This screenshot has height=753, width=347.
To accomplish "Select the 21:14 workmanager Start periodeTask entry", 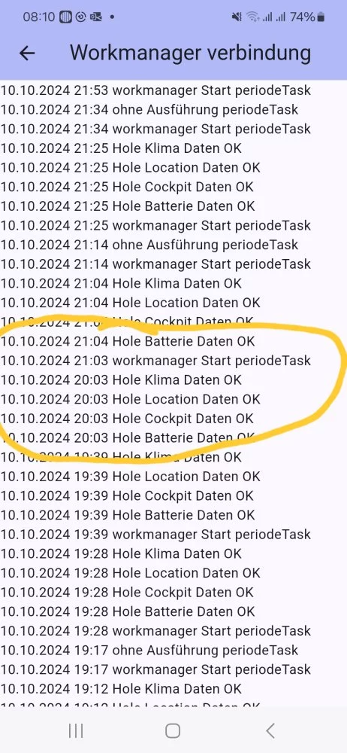I will pyautogui.click(x=155, y=264).
